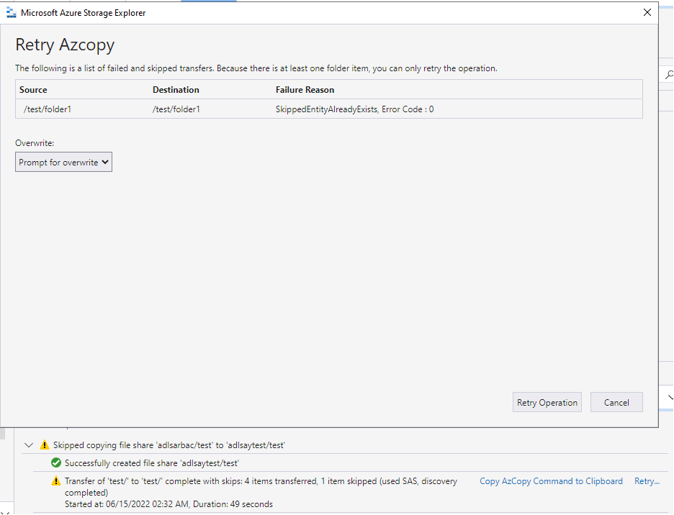This screenshot has width=674, height=515.
Task: Click the 'Failure Reason' column header
Action: pyautogui.click(x=306, y=88)
